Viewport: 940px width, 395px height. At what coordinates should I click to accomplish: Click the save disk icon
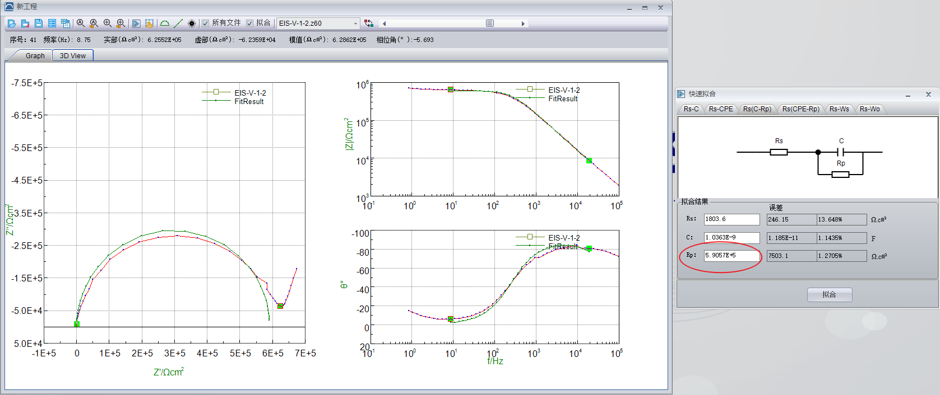pyautogui.click(x=39, y=23)
